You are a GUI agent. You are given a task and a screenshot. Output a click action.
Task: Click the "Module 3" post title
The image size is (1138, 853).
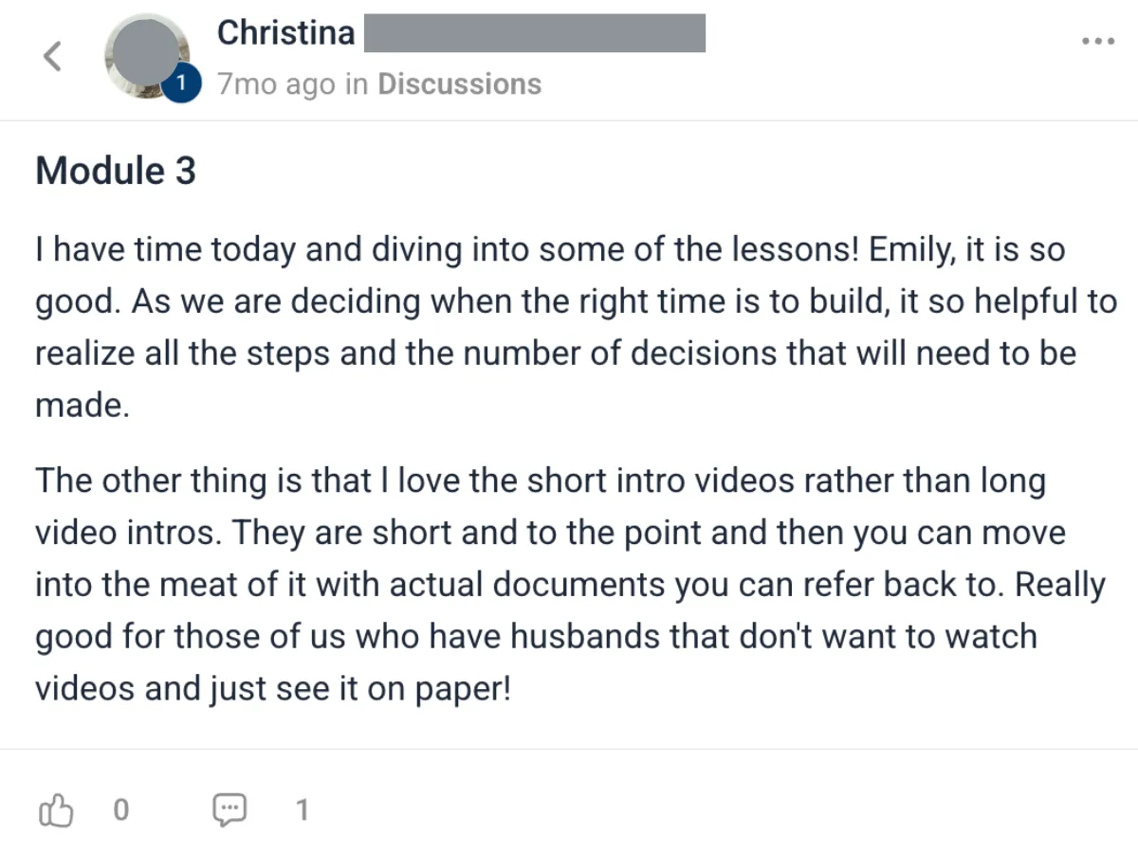[116, 172]
